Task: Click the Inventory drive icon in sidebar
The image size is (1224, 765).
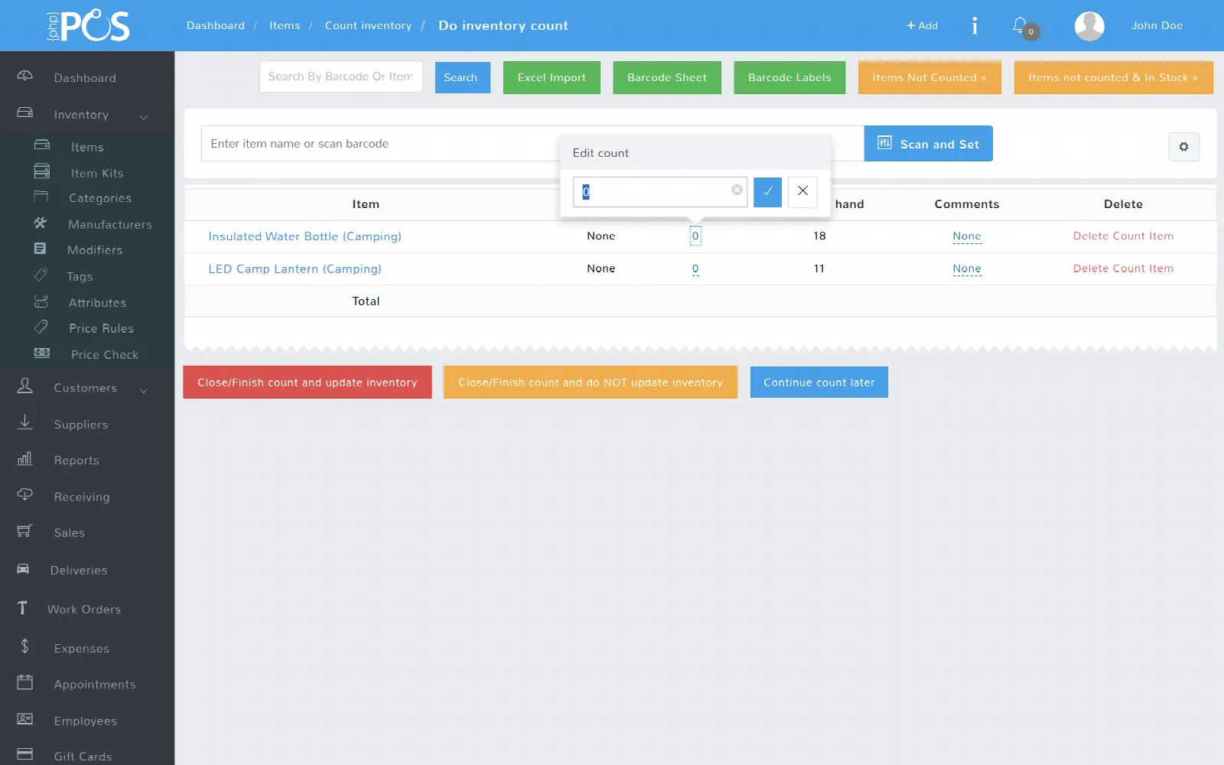Action: (24, 112)
